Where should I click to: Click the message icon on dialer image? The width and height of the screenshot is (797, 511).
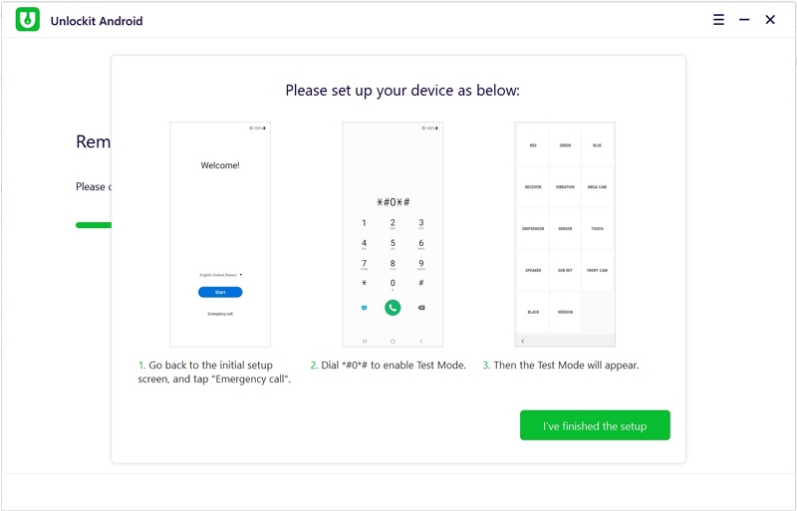tap(364, 308)
